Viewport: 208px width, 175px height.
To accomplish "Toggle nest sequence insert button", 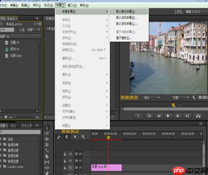I will (x=59, y=137).
